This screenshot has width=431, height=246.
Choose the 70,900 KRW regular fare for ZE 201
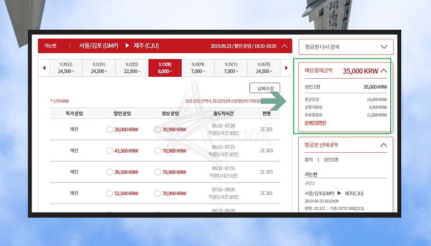pyautogui.click(x=157, y=129)
